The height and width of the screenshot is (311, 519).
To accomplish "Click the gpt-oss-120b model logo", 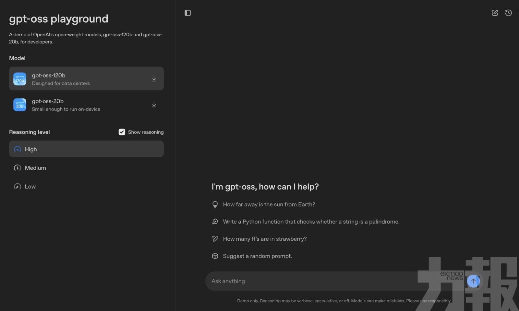I will click(x=20, y=79).
